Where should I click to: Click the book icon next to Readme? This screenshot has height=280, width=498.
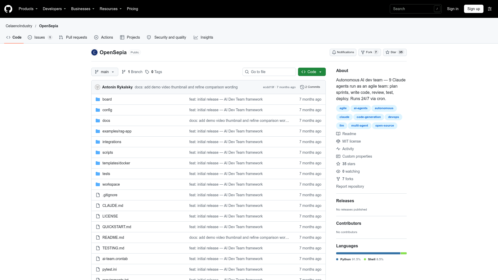click(x=338, y=134)
